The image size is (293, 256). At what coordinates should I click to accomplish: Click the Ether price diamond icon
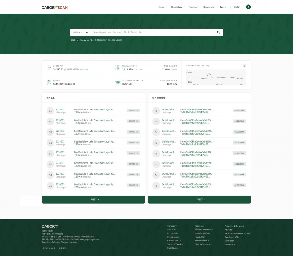49,67
